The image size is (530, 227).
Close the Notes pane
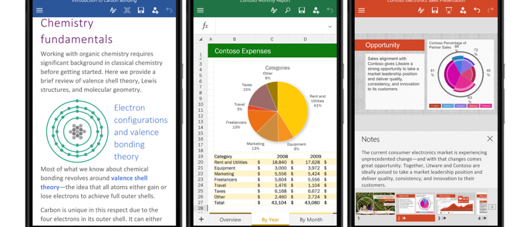490,138
